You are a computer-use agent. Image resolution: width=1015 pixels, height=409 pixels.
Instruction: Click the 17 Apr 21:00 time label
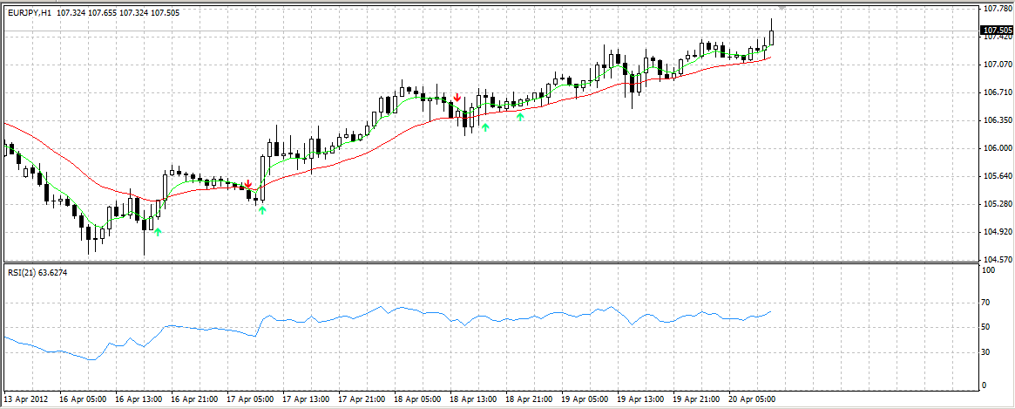362,399
